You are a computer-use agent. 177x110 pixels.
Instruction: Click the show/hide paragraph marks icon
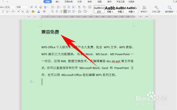pos(84,7)
